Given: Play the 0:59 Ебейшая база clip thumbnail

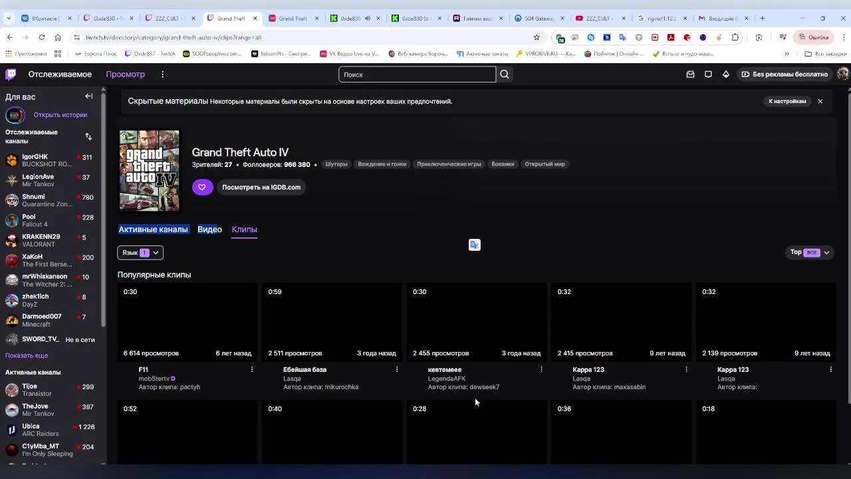Looking at the screenshot, I should point(332,322).
